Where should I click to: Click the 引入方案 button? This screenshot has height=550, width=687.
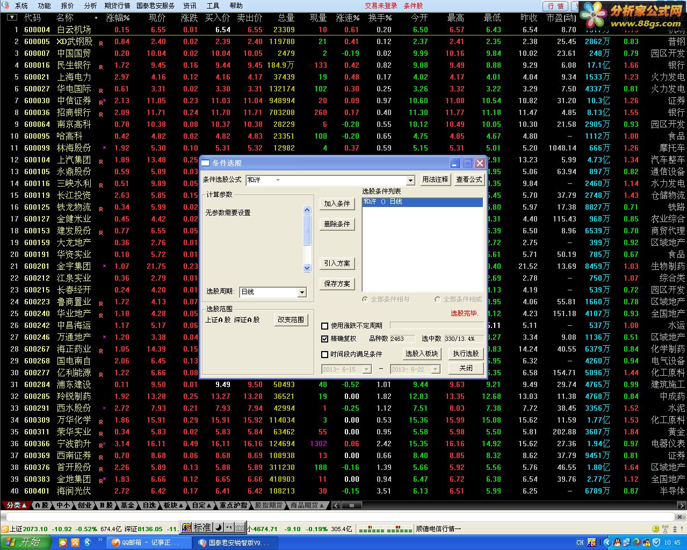tap(337, 263)
